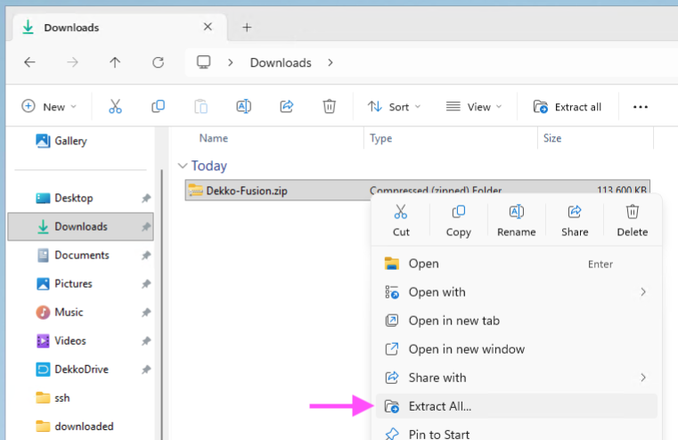This screenshot has width=678, height=440.
Task: Unpin Videos using its pin icon
Action: click(146, 340)
